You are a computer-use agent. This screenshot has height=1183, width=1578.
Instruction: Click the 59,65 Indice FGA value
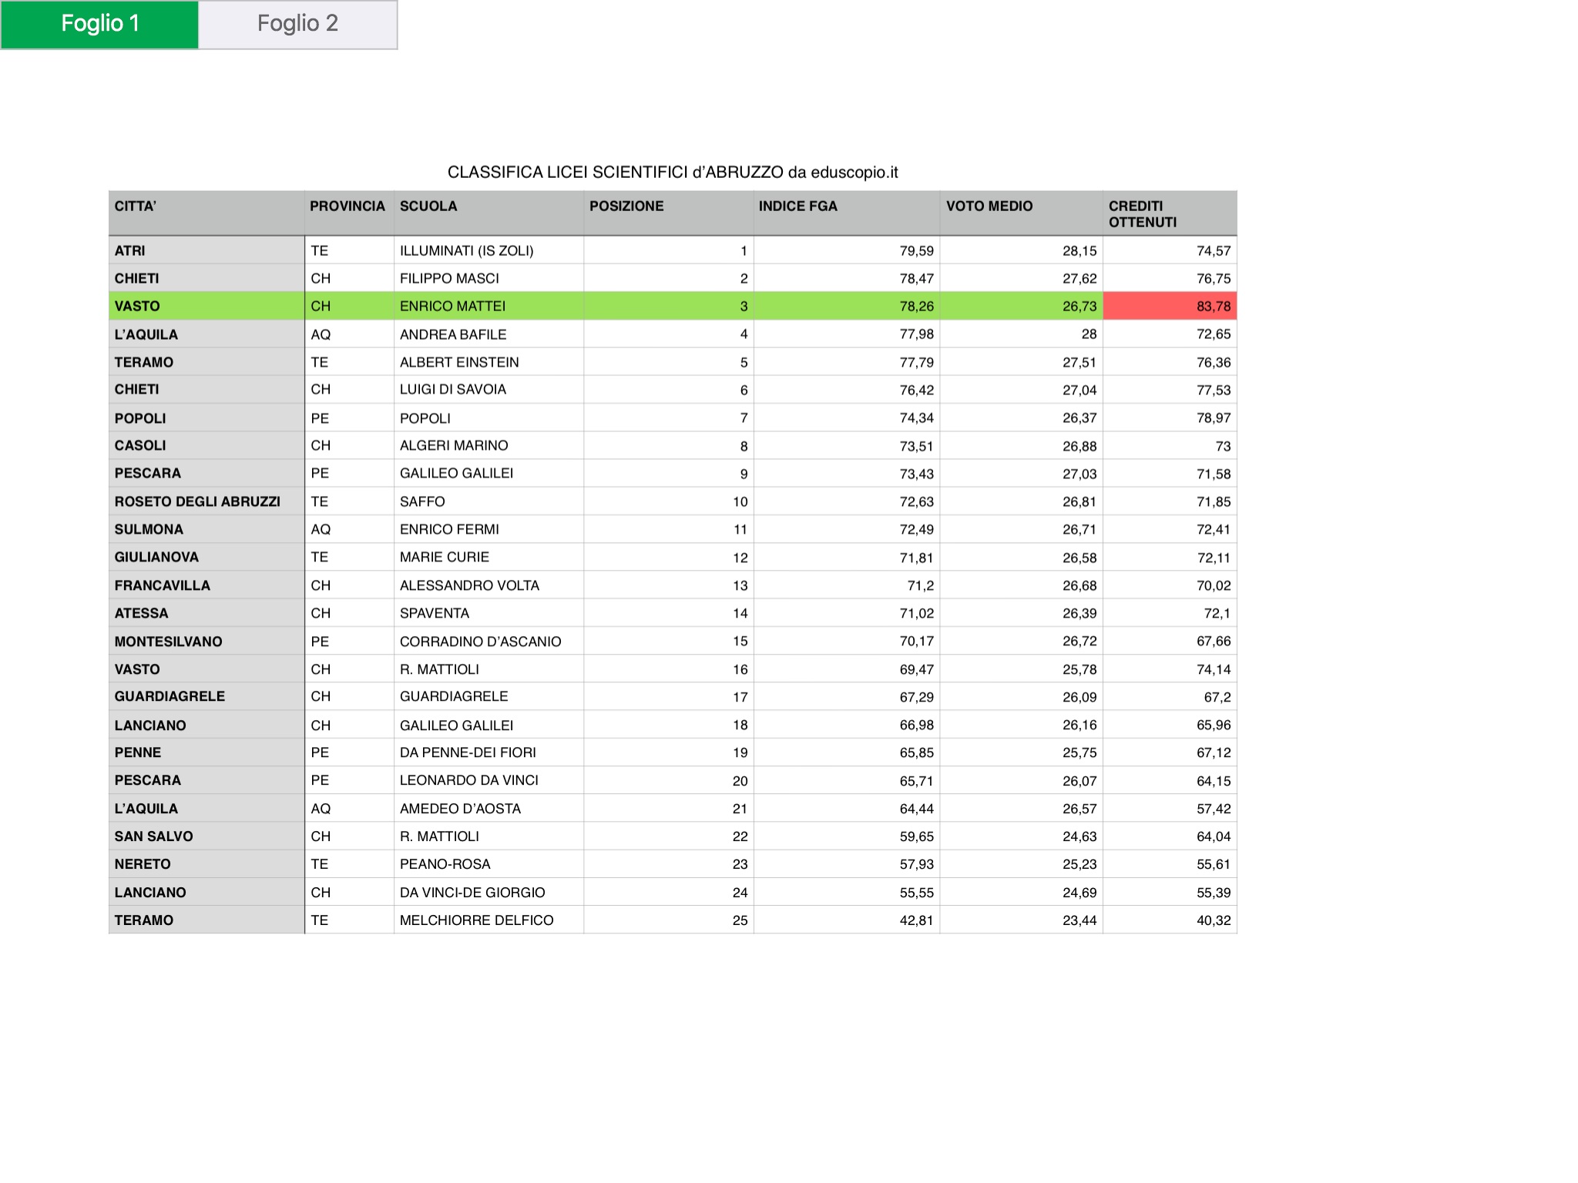point(846,836)
